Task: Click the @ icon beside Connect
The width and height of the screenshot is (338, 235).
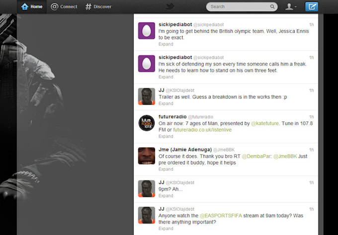Action: point(55,6)
